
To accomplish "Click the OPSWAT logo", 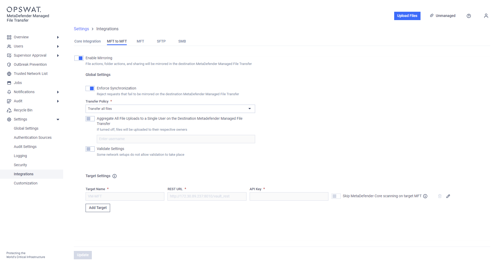I will [x=24, y=9].
